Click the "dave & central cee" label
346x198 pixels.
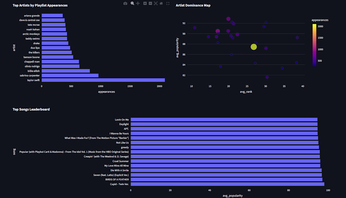pyautogui.click(x=30, y=20)
